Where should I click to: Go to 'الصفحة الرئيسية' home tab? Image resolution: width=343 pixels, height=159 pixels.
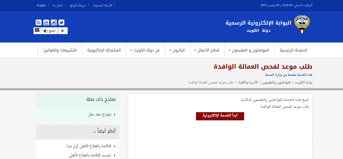coord(293,50)
